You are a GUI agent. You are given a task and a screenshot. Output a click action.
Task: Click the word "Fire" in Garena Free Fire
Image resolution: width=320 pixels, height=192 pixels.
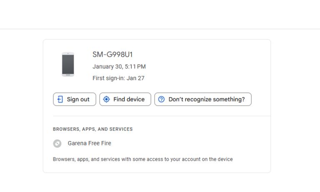(105, 143)
